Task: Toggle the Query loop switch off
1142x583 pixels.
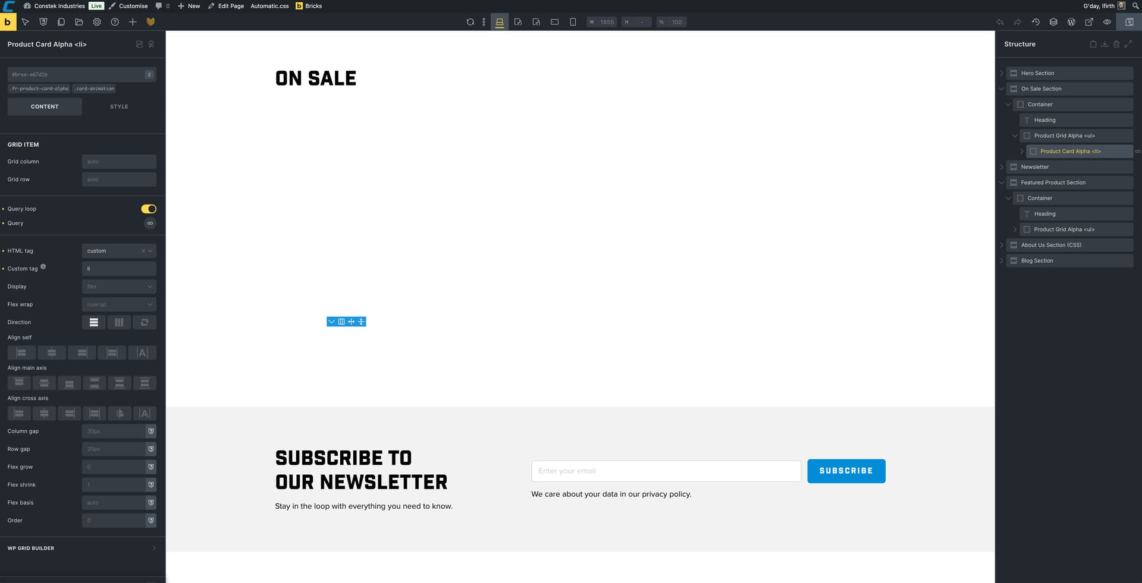Action: [x=149, y=209]
